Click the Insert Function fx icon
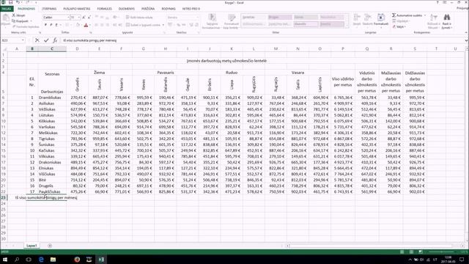This screenshot has height=264, width=469. click(x=55, y=40)
